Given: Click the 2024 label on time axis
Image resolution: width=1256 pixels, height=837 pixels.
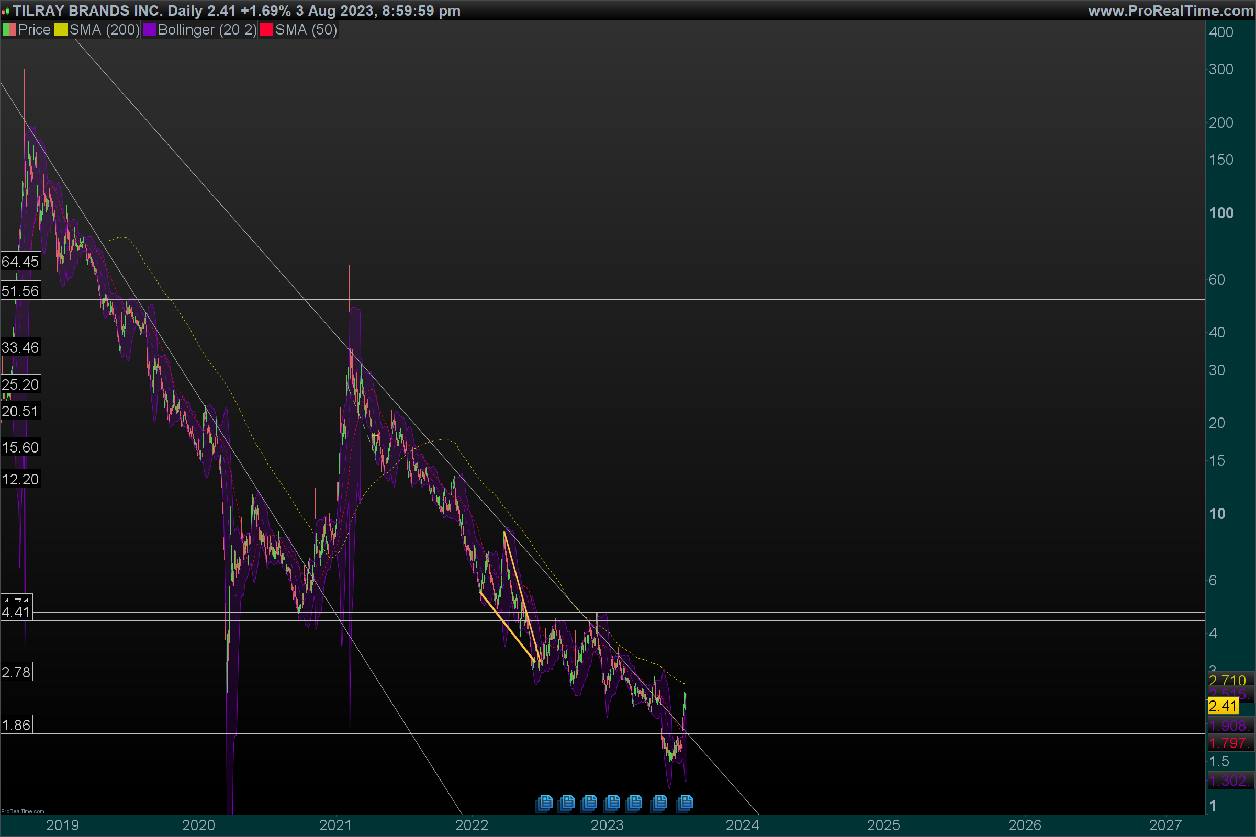Looking at the screenshot, I should pos(742,825).
